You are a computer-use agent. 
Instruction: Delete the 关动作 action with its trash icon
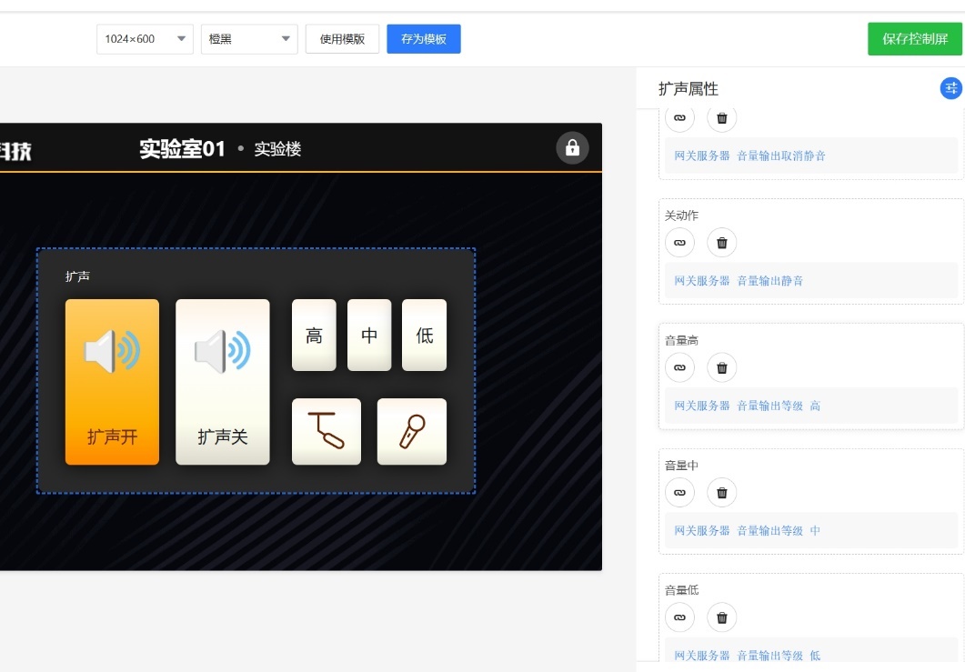(x=722, y=243)
